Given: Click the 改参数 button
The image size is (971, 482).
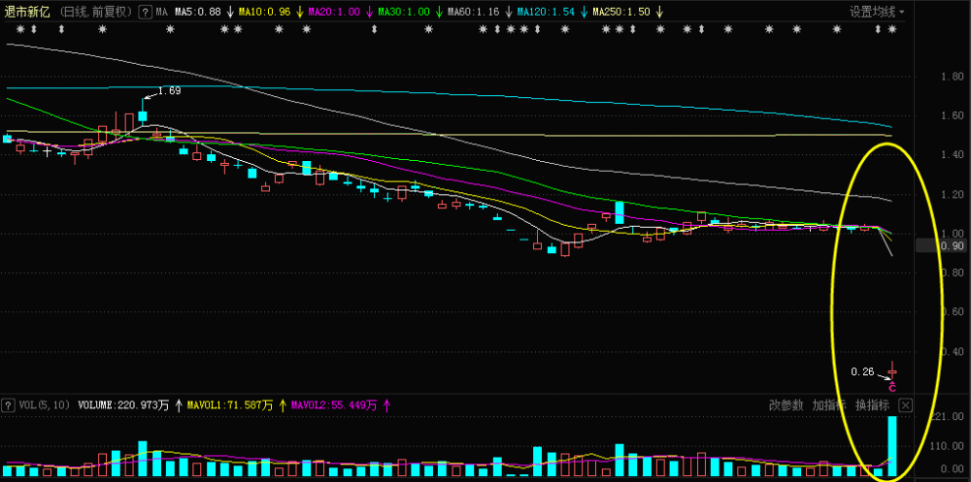Looking at the screenshot, I should 787,406.
